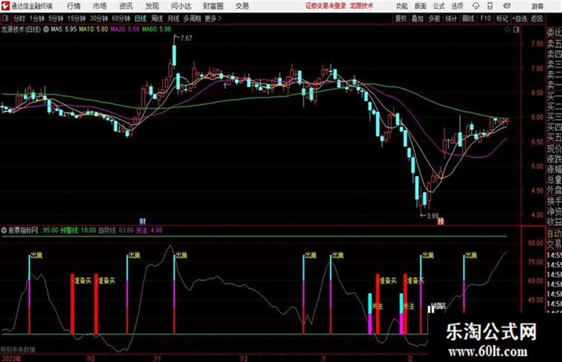
Task: Click the diamond icon at chart top-right
Action: point(507,30)
